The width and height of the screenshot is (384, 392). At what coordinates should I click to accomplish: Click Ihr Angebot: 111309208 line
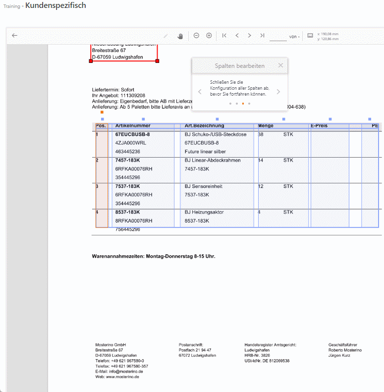point(118,96)
